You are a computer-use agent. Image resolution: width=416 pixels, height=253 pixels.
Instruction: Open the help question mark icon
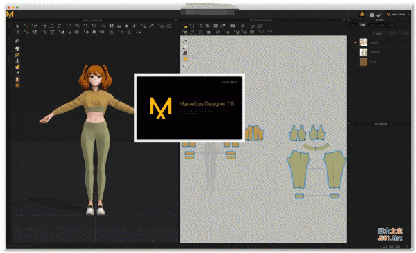tap(372, 15)
